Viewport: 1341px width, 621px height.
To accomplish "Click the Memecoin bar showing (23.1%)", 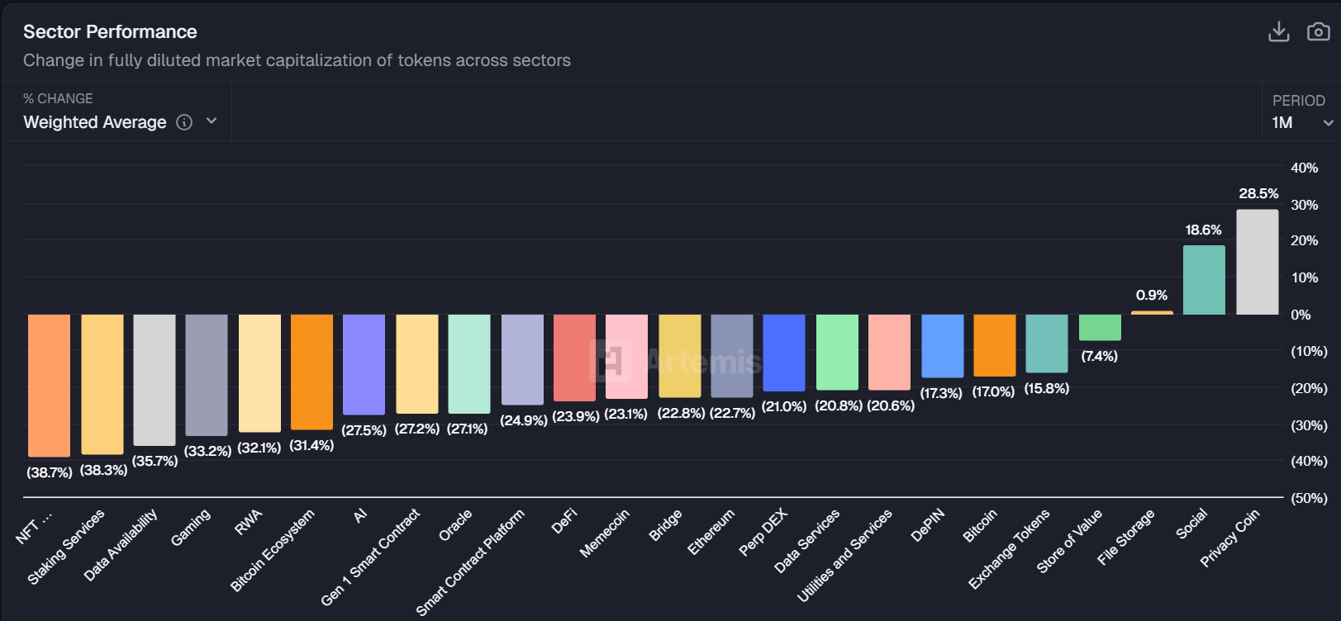I will pos(627,355).
